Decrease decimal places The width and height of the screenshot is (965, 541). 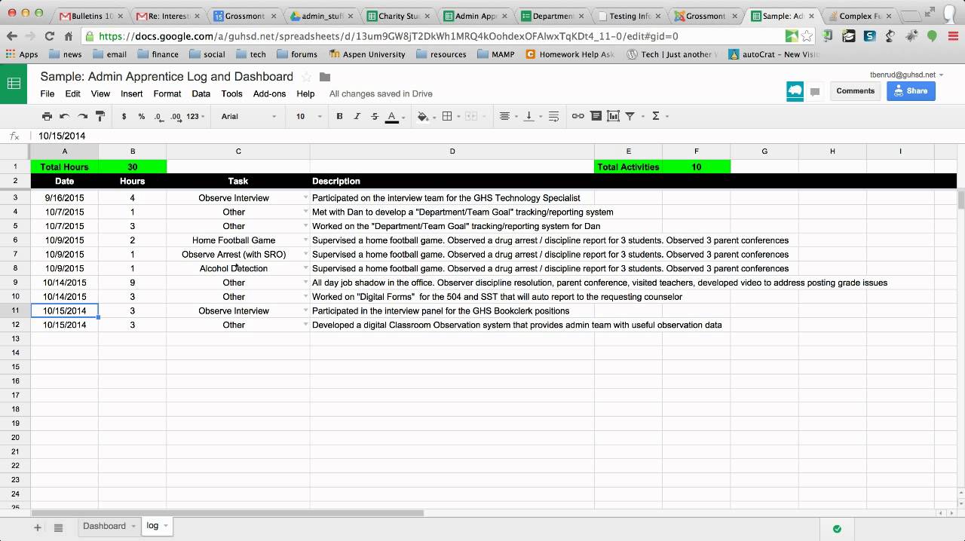pyautogui.click(x=158, y=116)
